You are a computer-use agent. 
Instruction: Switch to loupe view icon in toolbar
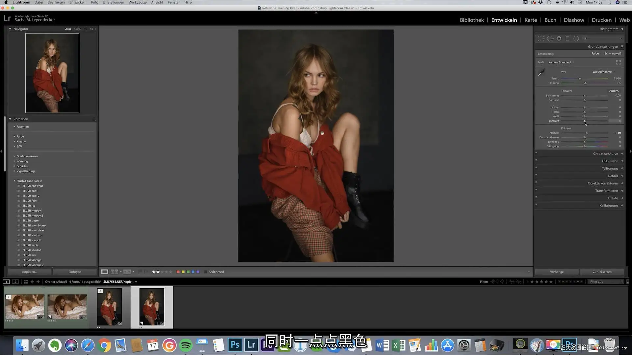pos(104,272)
